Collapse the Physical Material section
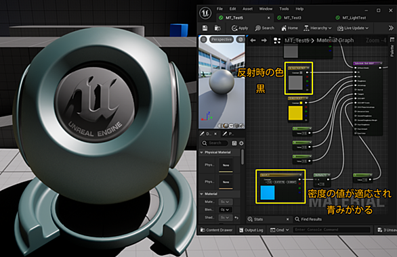 201,152
